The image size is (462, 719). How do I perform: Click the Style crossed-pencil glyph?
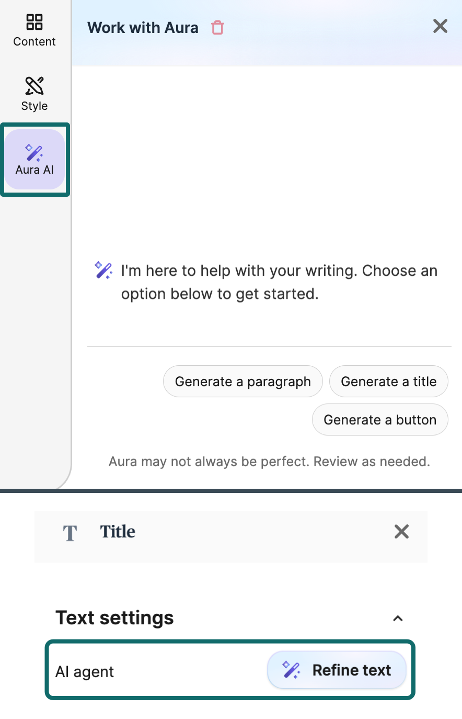click(x=34, y=85)
